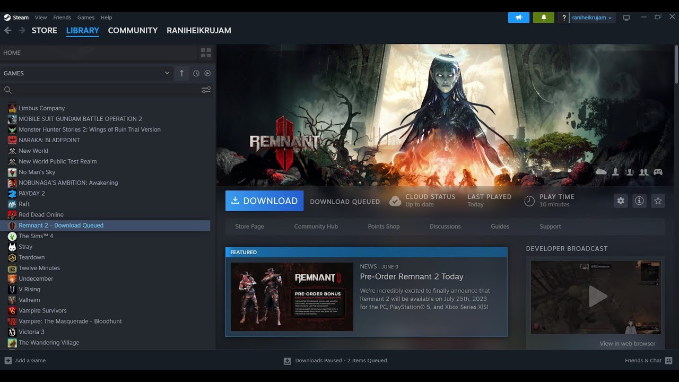
Task: Open the Pre-Order Remnant 2 news thumbnail
Action: coord(292,297)
